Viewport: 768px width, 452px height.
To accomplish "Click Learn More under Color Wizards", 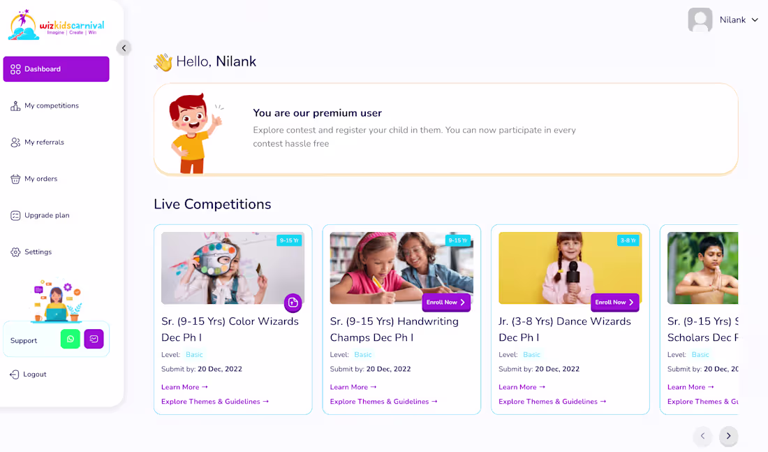I will pos(184,387).
